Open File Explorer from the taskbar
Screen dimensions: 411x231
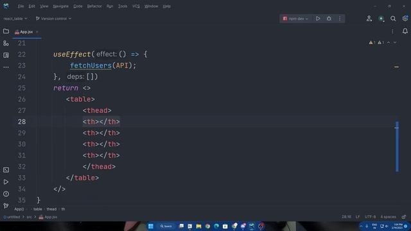pyautogui.click(x=198, y=226)
